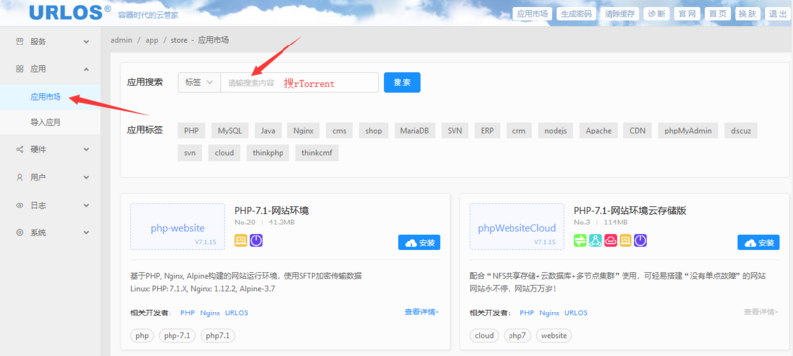Viewport: 793px width, 356px height.
Task: Click the blue cluster icon on phpWebsiteCloud card
Action: (596, 241)
